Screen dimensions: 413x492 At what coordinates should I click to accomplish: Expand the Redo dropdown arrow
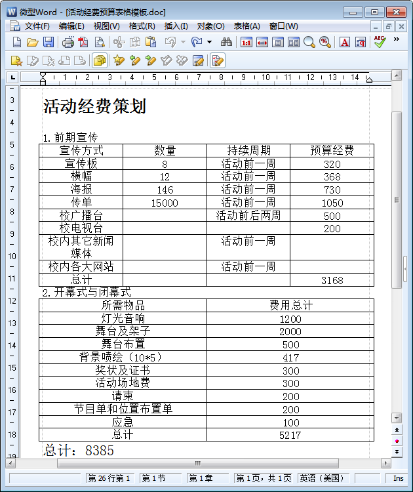tap(209, 42)
